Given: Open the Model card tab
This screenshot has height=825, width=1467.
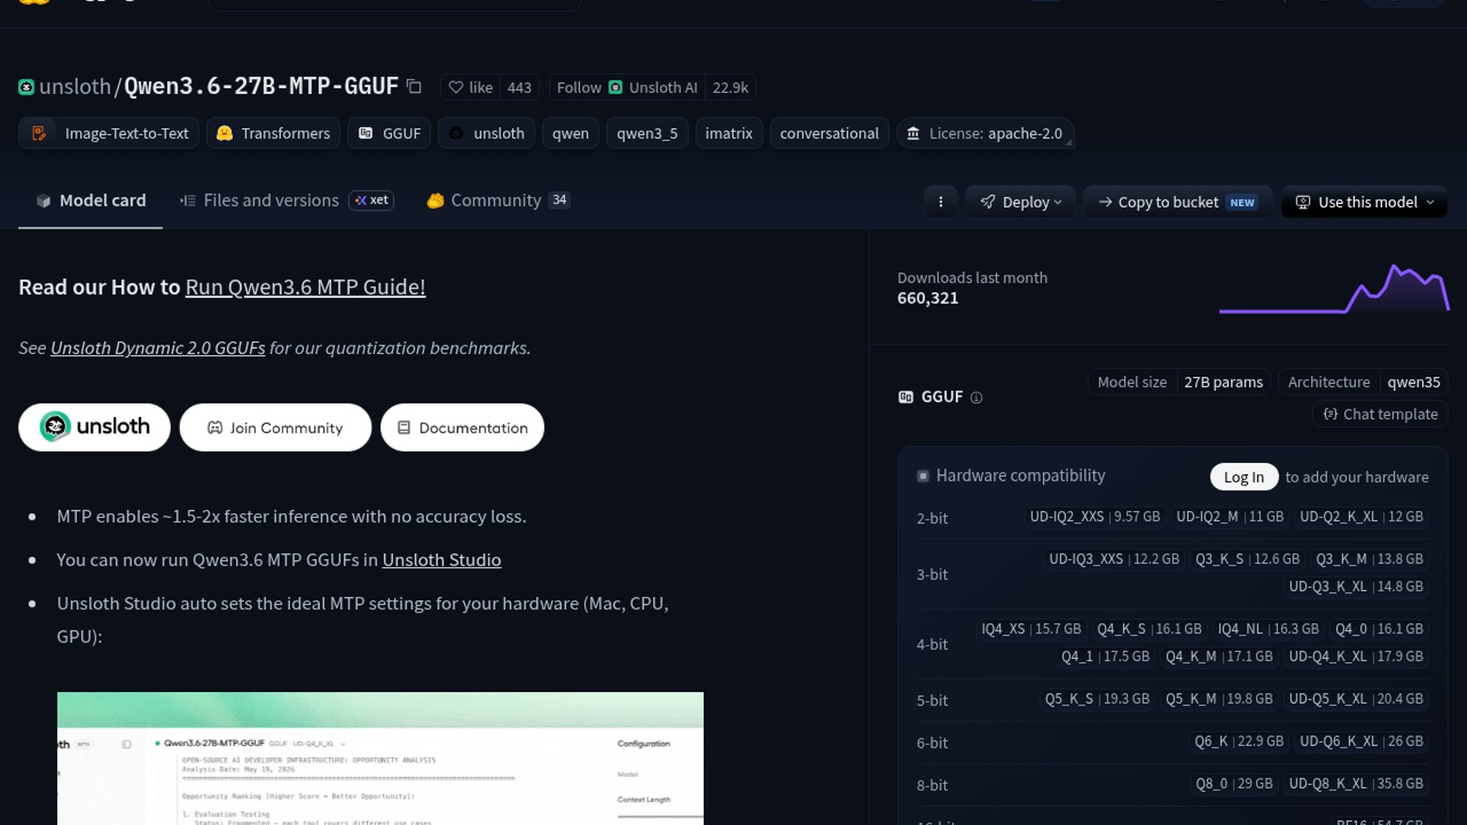Looking at the screenshot, I should [90, 200].
